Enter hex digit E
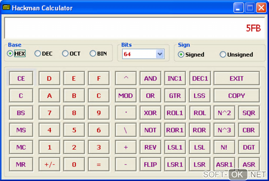The height and width of the screenshot is (181, 269). pyautogui.click(x=74, y=78)
